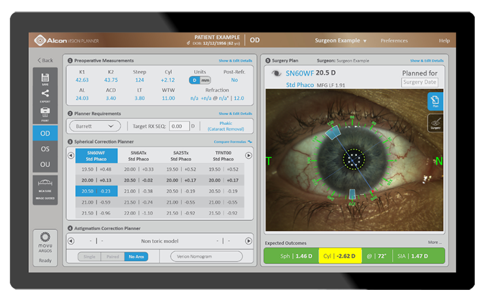
Task: Click the yellow Cyl -2.62 D outcome
Action: pos(340,256)
